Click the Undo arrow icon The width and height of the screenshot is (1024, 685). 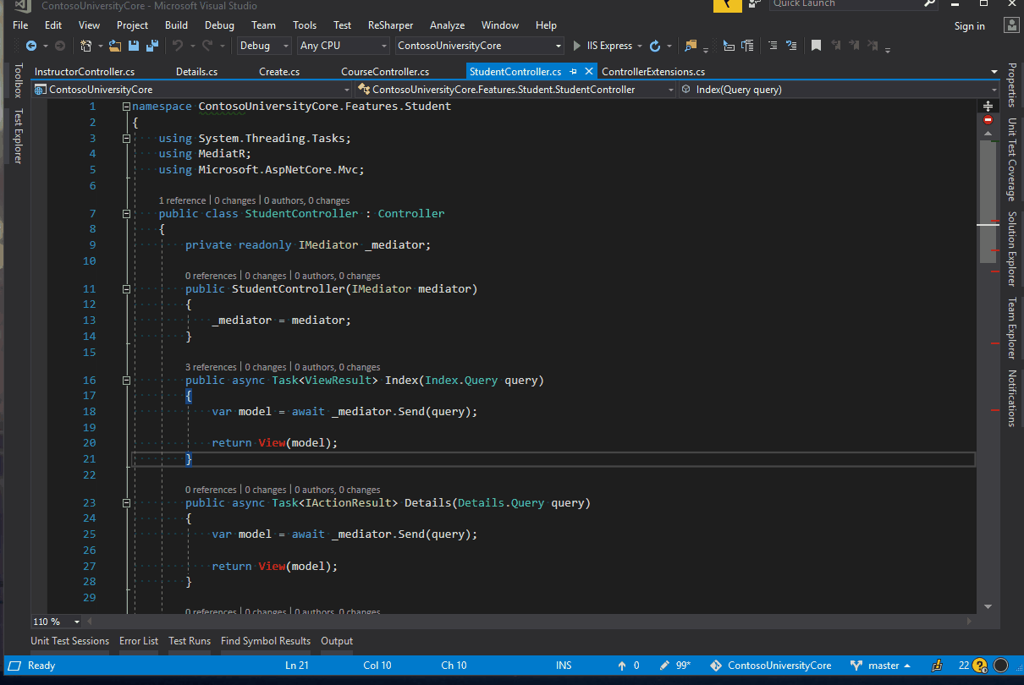[x=178, y=46]
